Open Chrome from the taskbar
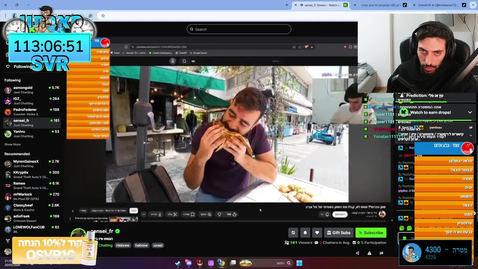 pyautogui.click(x=221, y=263)
